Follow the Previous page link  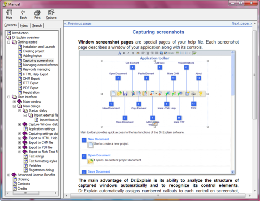[77, 23]
